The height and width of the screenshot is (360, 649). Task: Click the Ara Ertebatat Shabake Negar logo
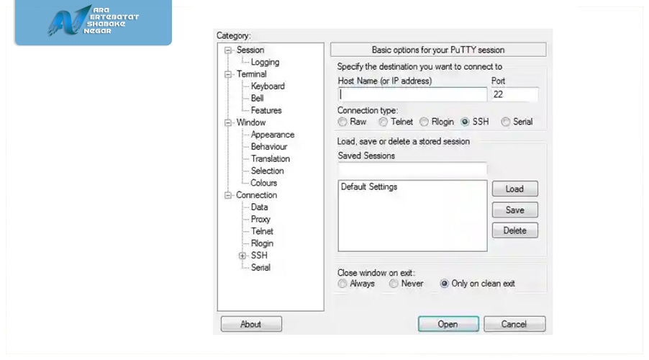93,22
